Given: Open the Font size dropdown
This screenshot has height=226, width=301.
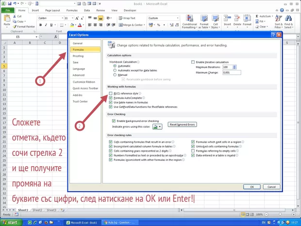Looking at the screenshot, I should point(72,18).
